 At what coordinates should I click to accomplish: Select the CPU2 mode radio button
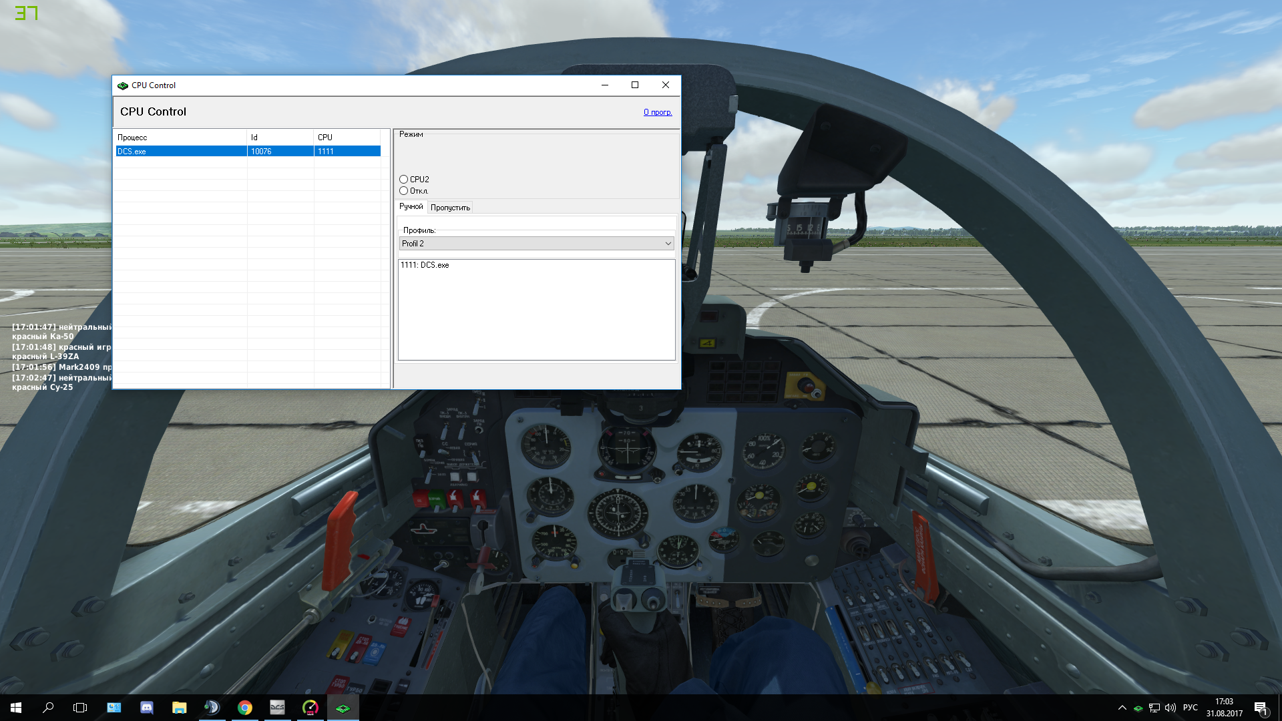coord(403,180)
